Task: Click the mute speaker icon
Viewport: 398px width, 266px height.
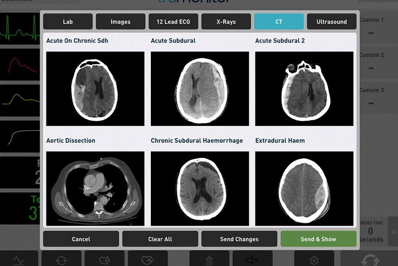Action: [x=252, y=260]
